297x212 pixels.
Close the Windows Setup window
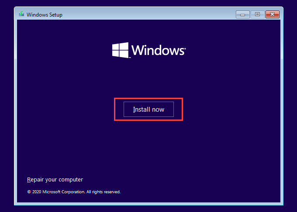click(x=273, y=14)
